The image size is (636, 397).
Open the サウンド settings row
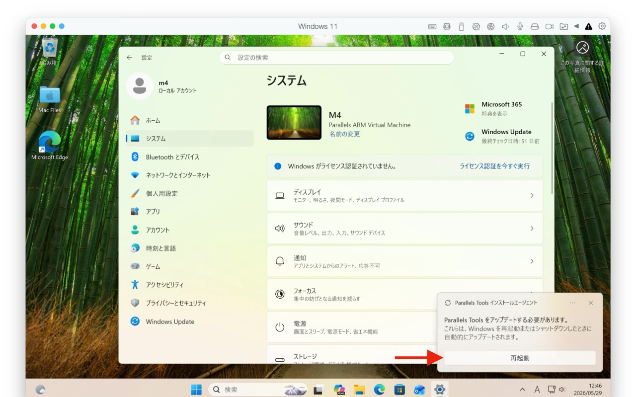pyautogui.click(x=405, y=229)
